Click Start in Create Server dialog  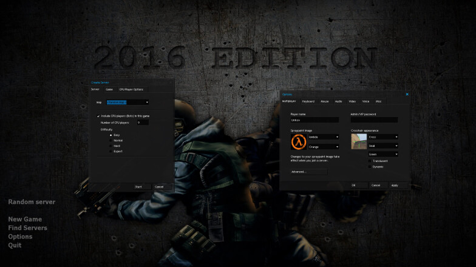142,187
